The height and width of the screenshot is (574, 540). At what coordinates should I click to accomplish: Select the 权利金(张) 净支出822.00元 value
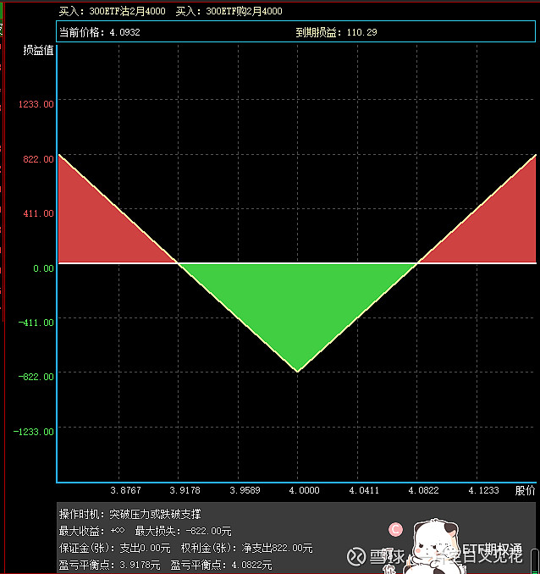(247, 548)
